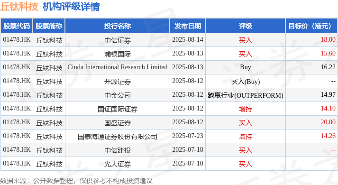The height and width of the screenshot is (185, 338).
Task: Click the 丘钛科技 orange title text
Action: click(19, 7)
